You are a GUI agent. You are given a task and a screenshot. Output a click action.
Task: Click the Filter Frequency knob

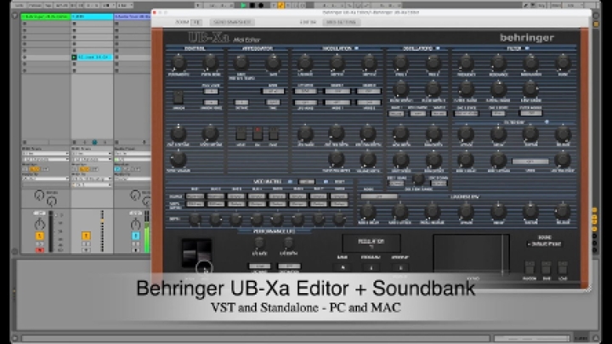click(466, 62)
